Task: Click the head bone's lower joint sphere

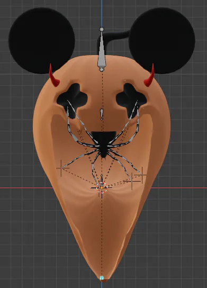Action: [x=102, y=69]
